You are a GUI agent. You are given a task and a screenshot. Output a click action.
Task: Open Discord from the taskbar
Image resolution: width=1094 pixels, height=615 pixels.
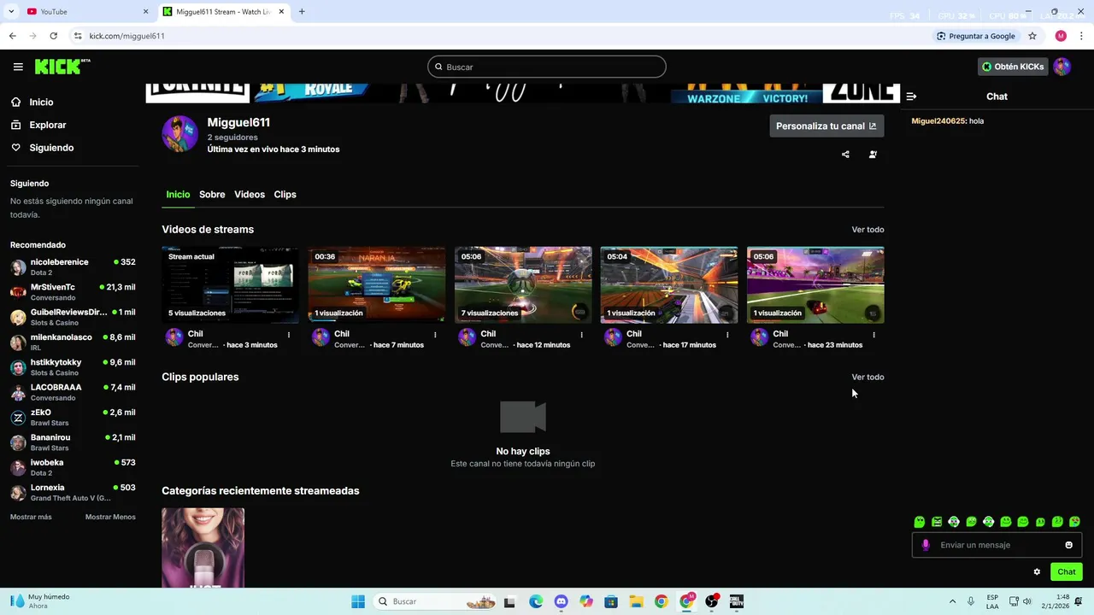point(561,601)
